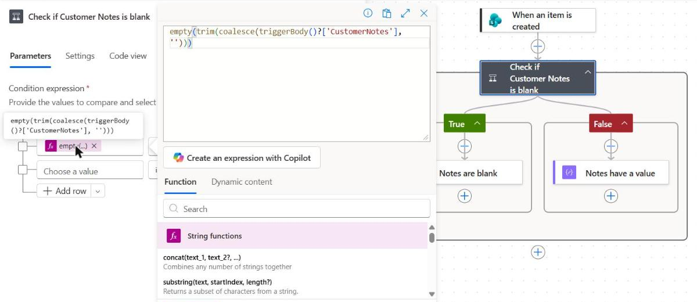Image resolution: width=697 pixels, height=302 pixels.
Task: Add step below When an item is created
Action: [x=538, y=46]
